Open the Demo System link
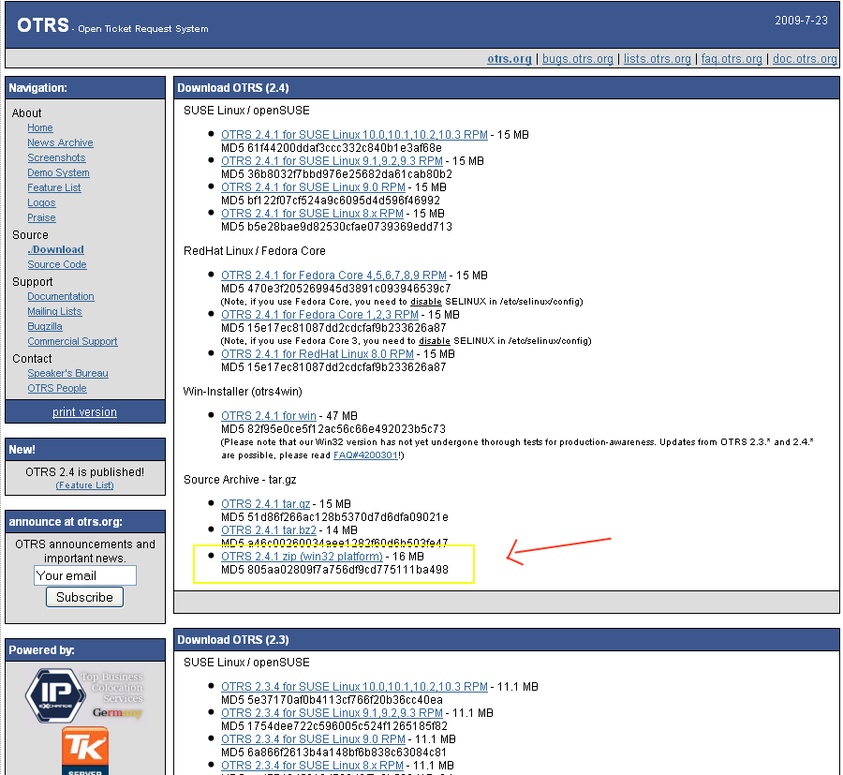Viewport: 843px width, 775px height. click(59, 172)
